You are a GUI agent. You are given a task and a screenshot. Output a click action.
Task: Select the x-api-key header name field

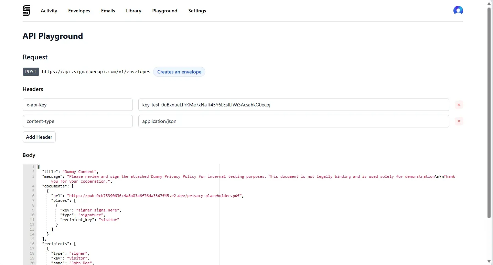click(77, 105)
